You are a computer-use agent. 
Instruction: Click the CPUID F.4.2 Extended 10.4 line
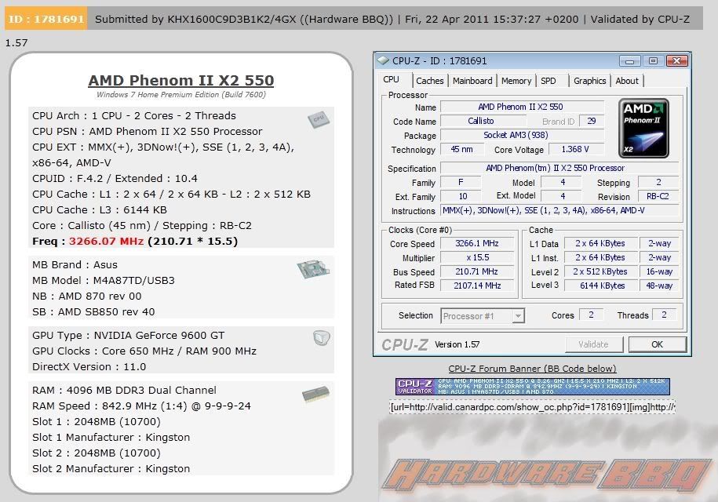115,179
